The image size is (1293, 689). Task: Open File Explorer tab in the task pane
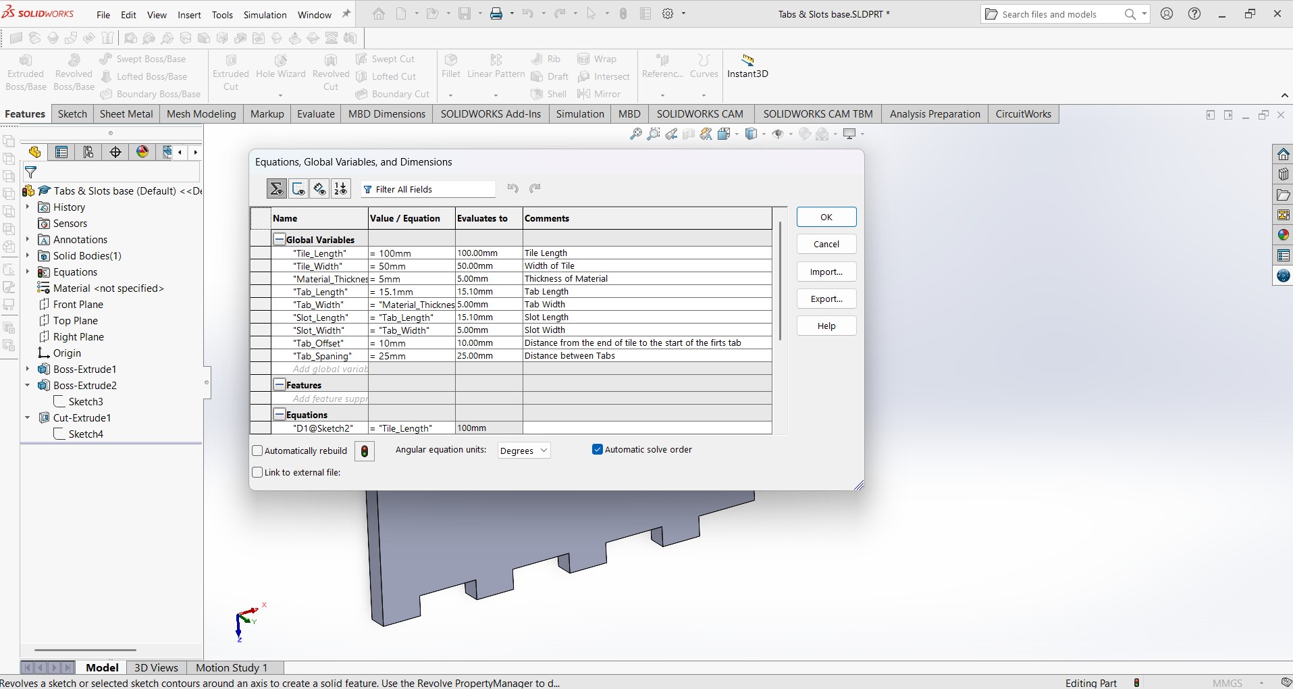pos(1283,195)
